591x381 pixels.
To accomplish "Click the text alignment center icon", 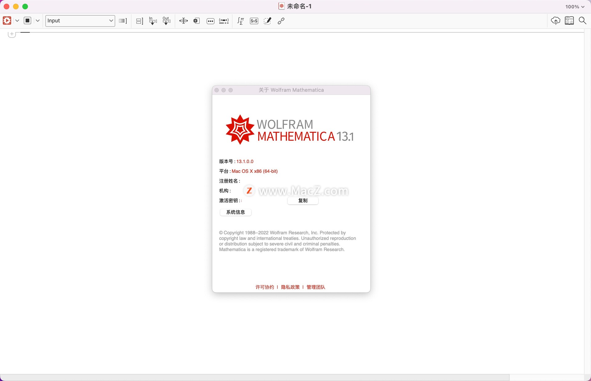I will pos(183,21).
